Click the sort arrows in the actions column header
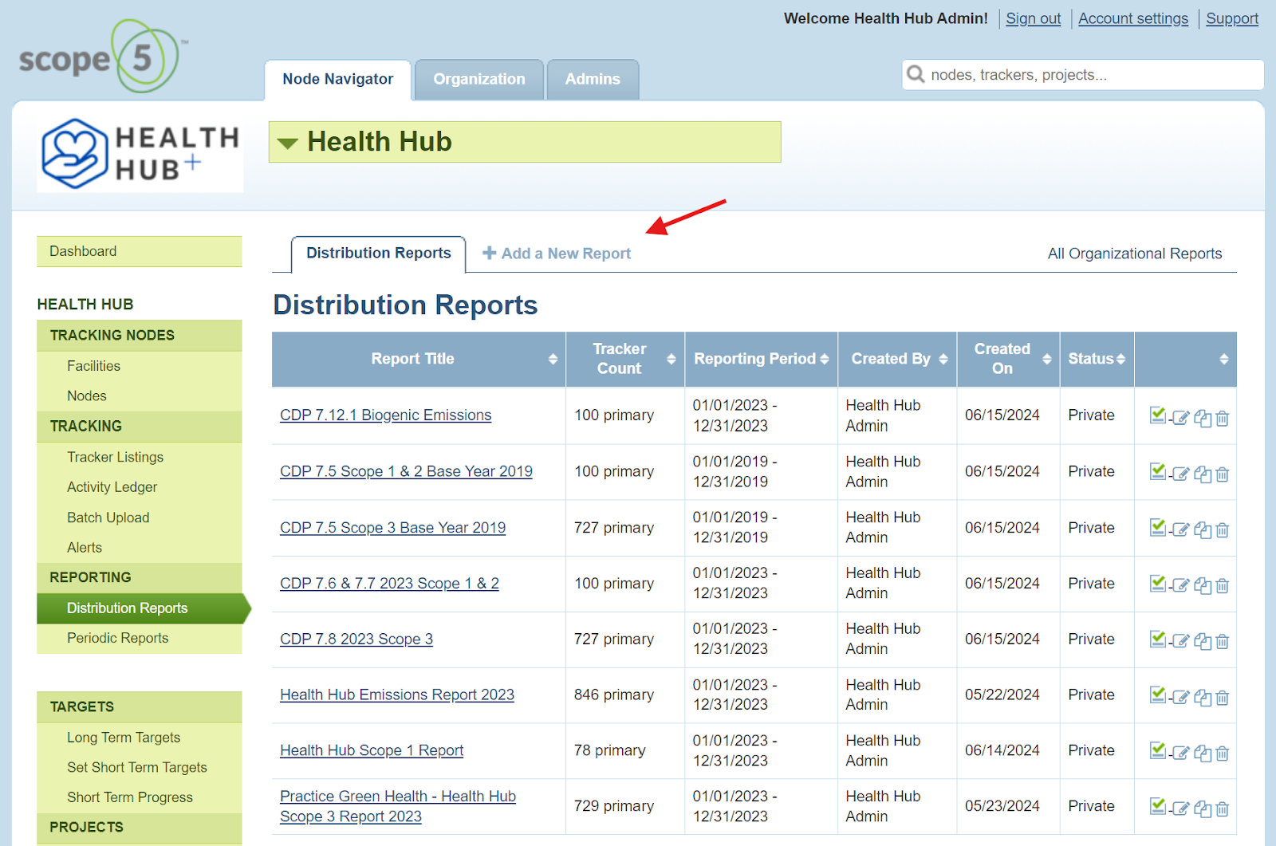 (x=1224, y=359)
